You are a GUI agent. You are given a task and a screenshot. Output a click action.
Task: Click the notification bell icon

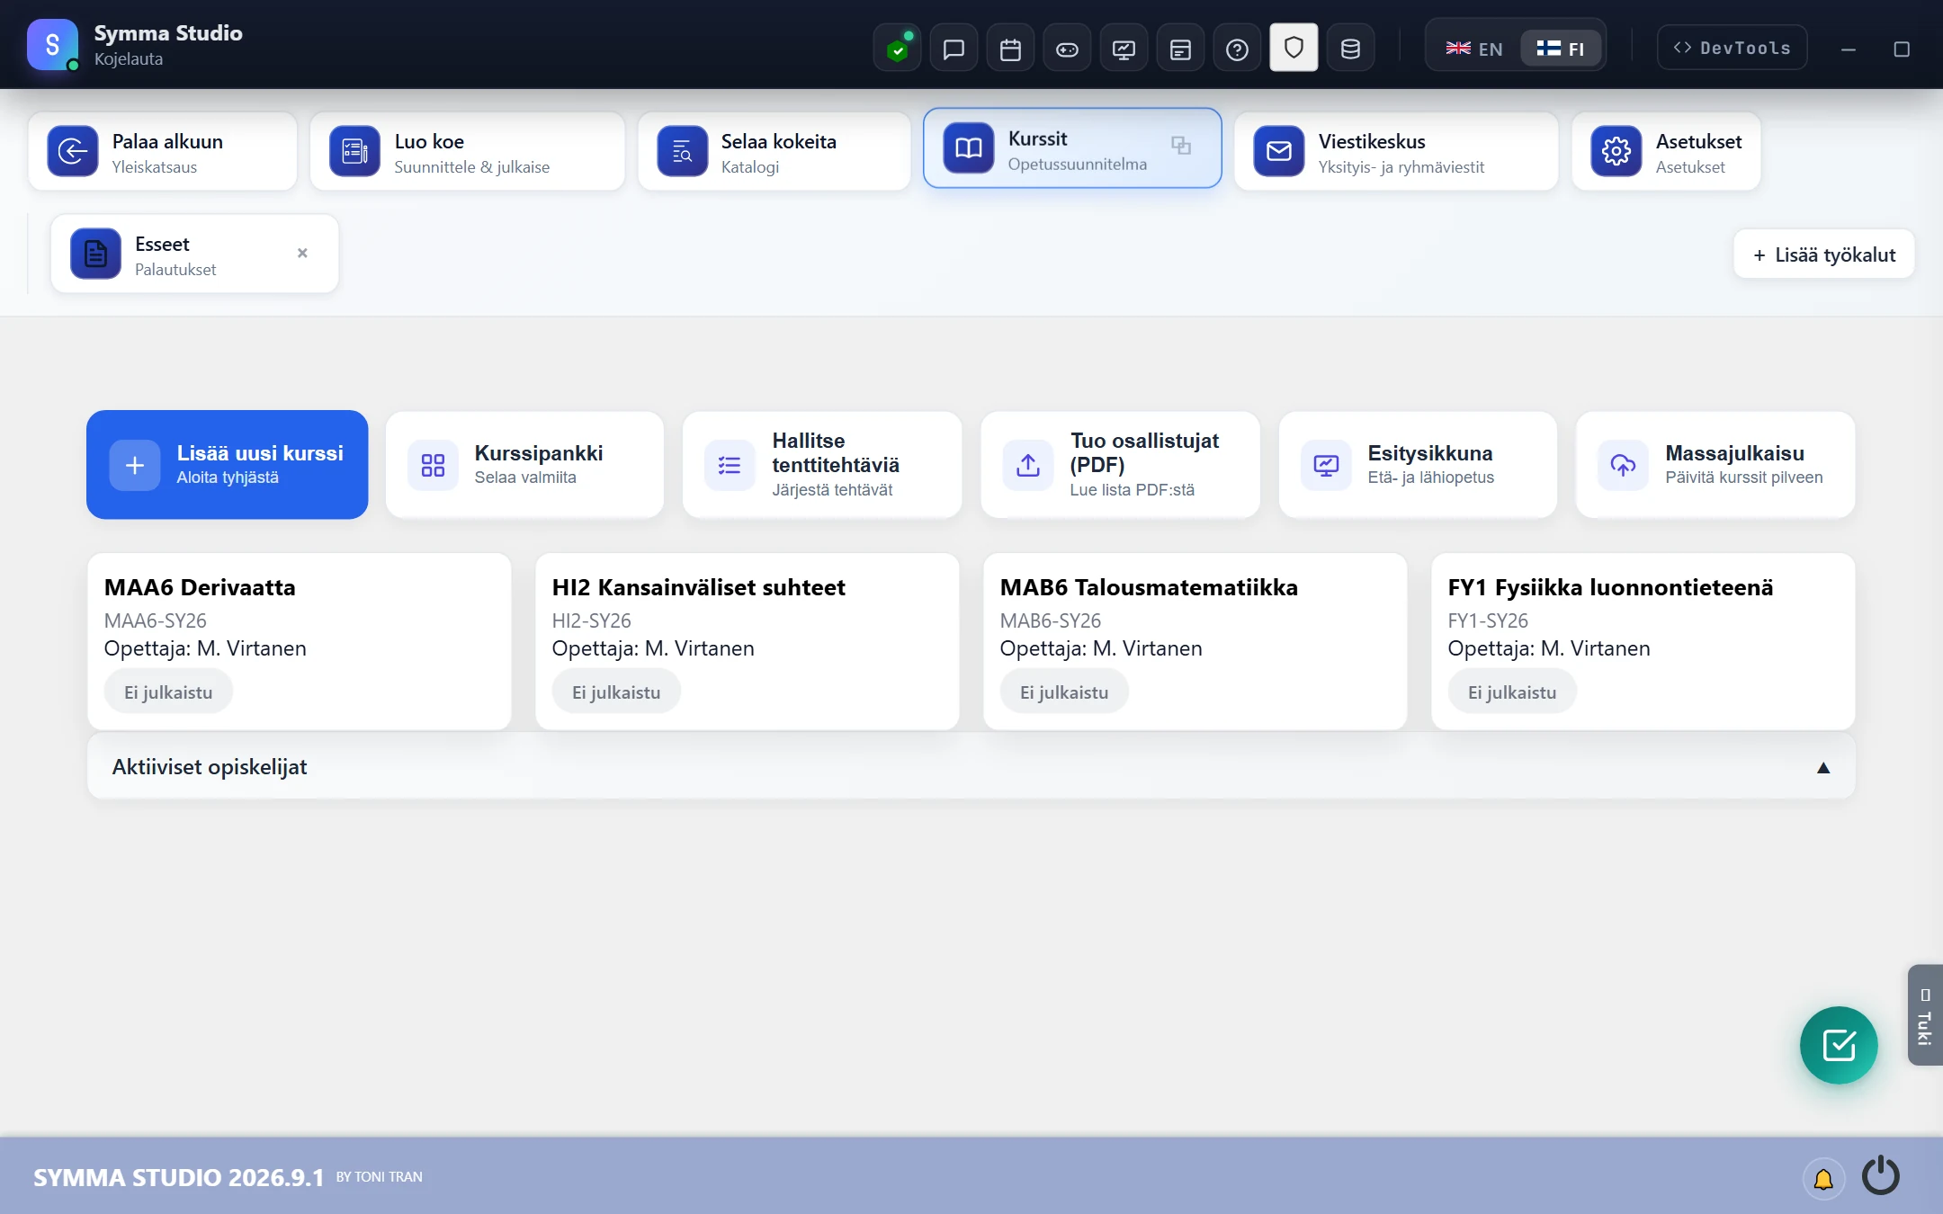[x=1823, y=1178]
